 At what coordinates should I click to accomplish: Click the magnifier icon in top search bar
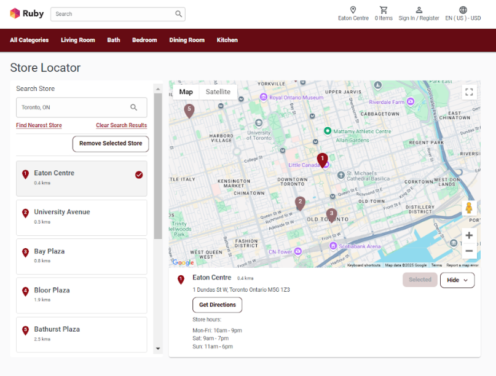(178, 14)
